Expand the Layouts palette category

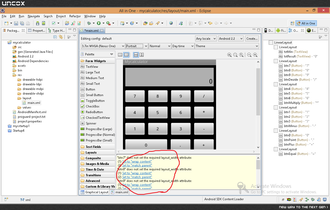(97, 153)
